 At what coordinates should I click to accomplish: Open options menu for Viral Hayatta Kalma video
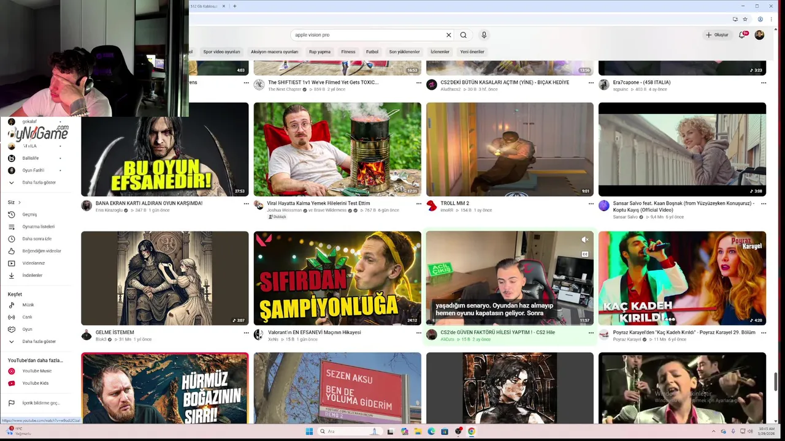[419, 203]
